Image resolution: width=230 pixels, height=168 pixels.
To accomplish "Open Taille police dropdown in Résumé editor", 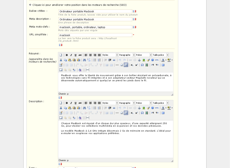I will [x=160, y=55].
